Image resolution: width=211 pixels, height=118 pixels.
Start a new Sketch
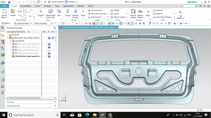coord(13,13)
